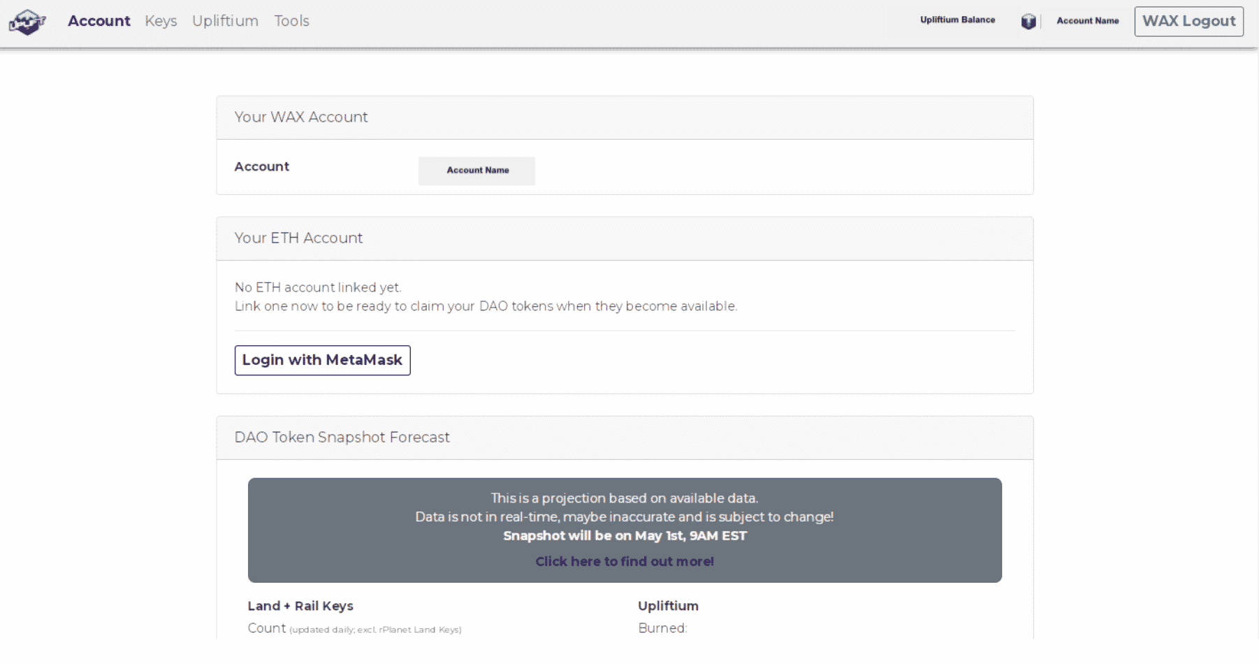The width and height of the screenshot is (1259, 664).
Task: Click the 'Account' row label
Action: pyautogui.click(x=261, y=166)
